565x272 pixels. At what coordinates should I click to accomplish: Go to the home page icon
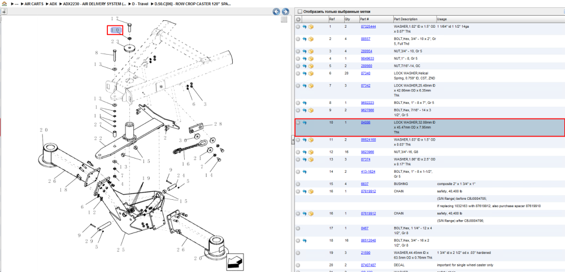[x=4, y=3]
